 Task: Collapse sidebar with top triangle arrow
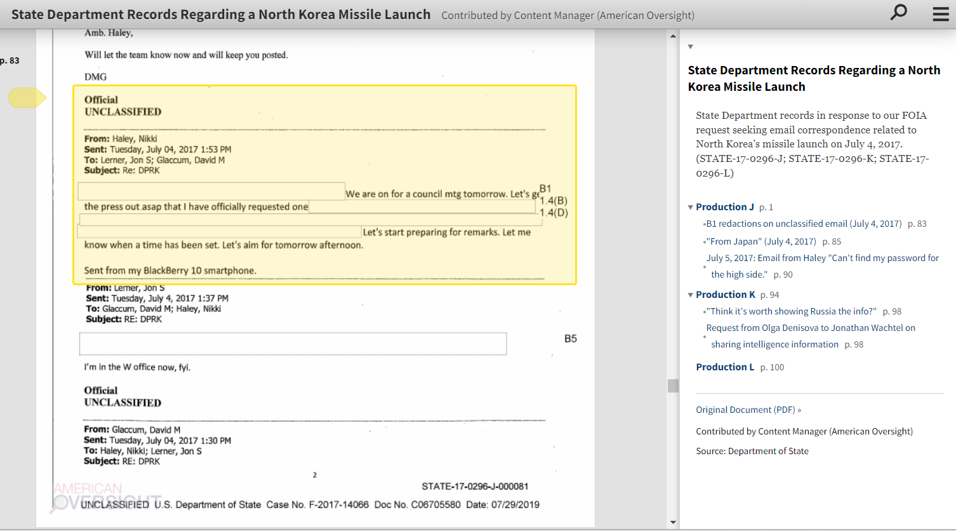(x=691, y=46)
